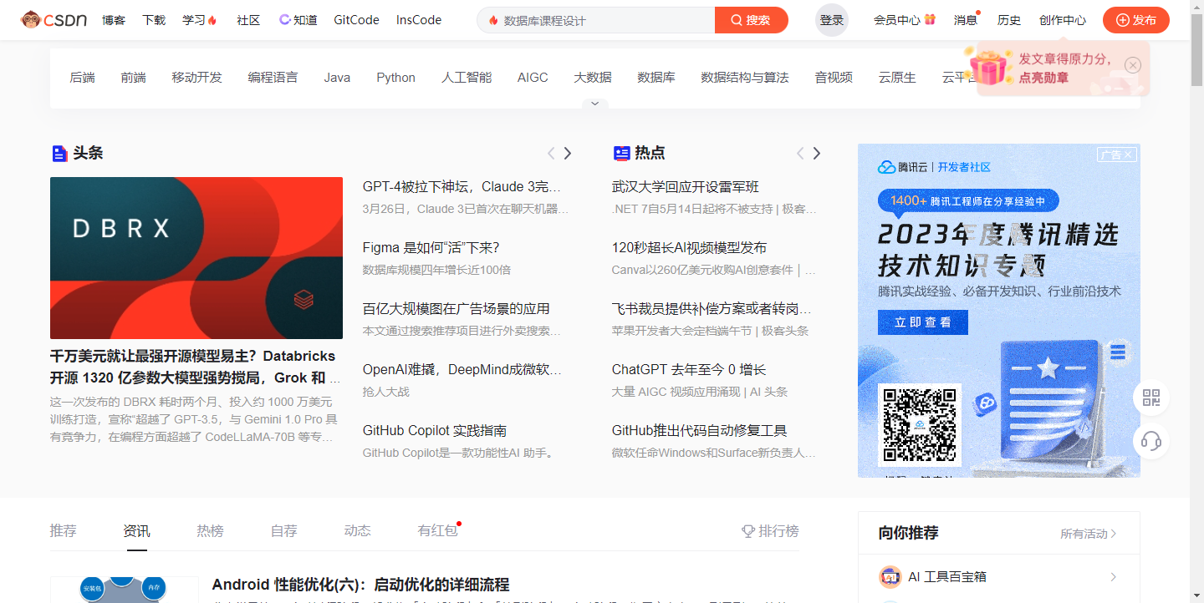
Task: Open Android 性能优化(六) article title
Action: pos(360,585)
